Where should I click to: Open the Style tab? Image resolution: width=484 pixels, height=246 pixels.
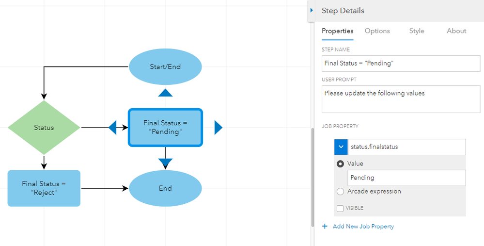click(417, 31)
